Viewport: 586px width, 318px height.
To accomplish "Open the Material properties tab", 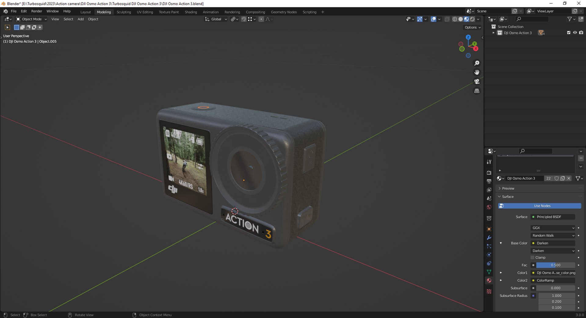I will (x=489, y=280).
